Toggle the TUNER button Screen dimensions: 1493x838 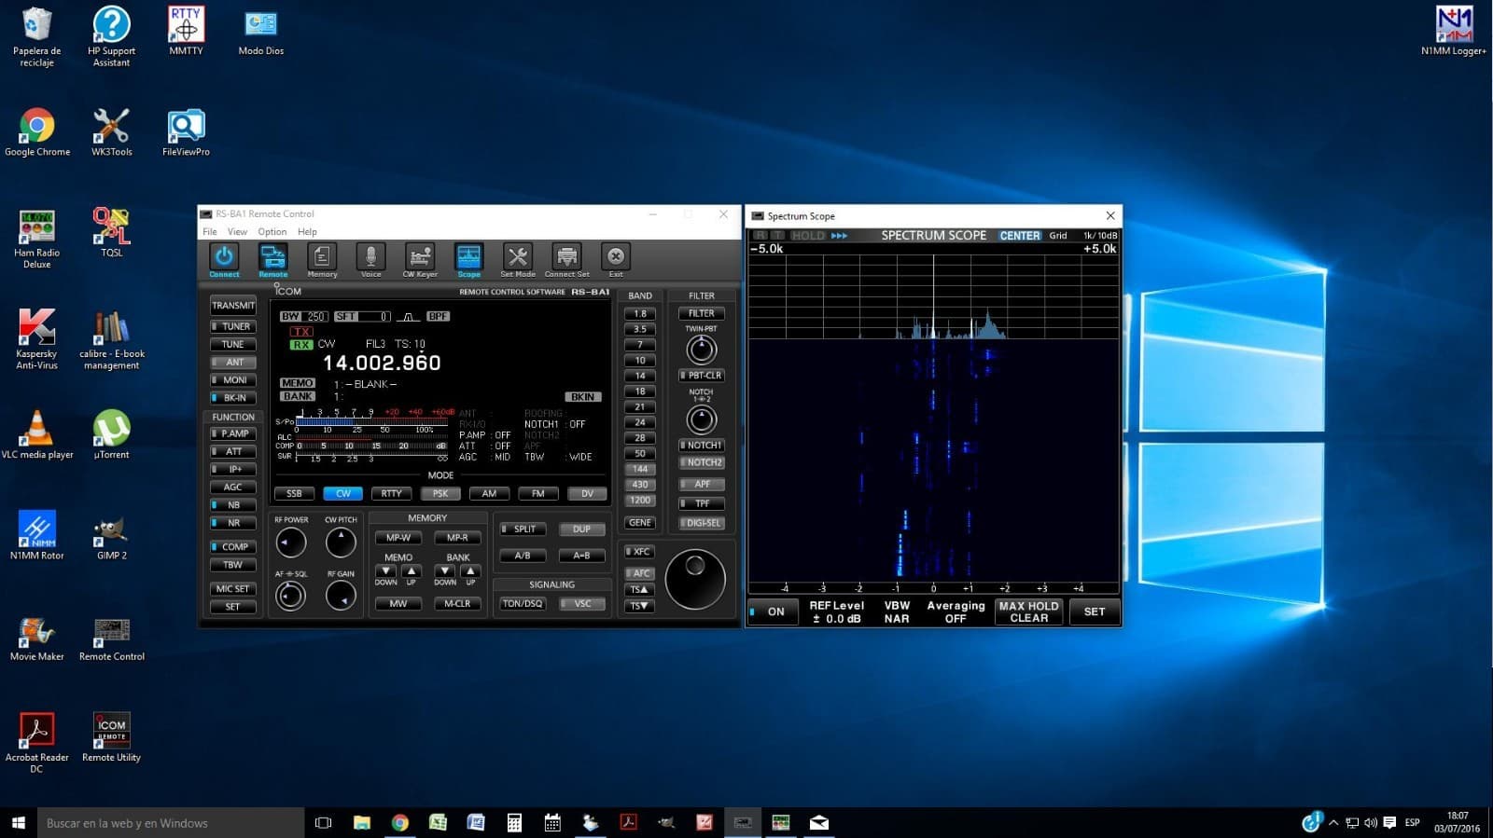pyautogui.click(x=232, y=326)
